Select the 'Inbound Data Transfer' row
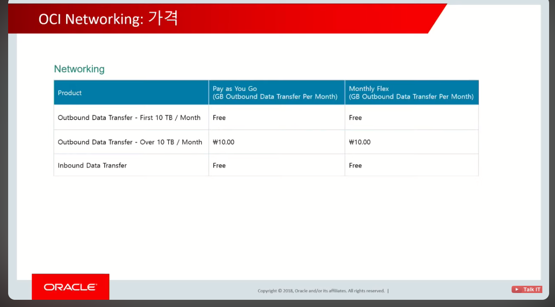 point(266,165)
